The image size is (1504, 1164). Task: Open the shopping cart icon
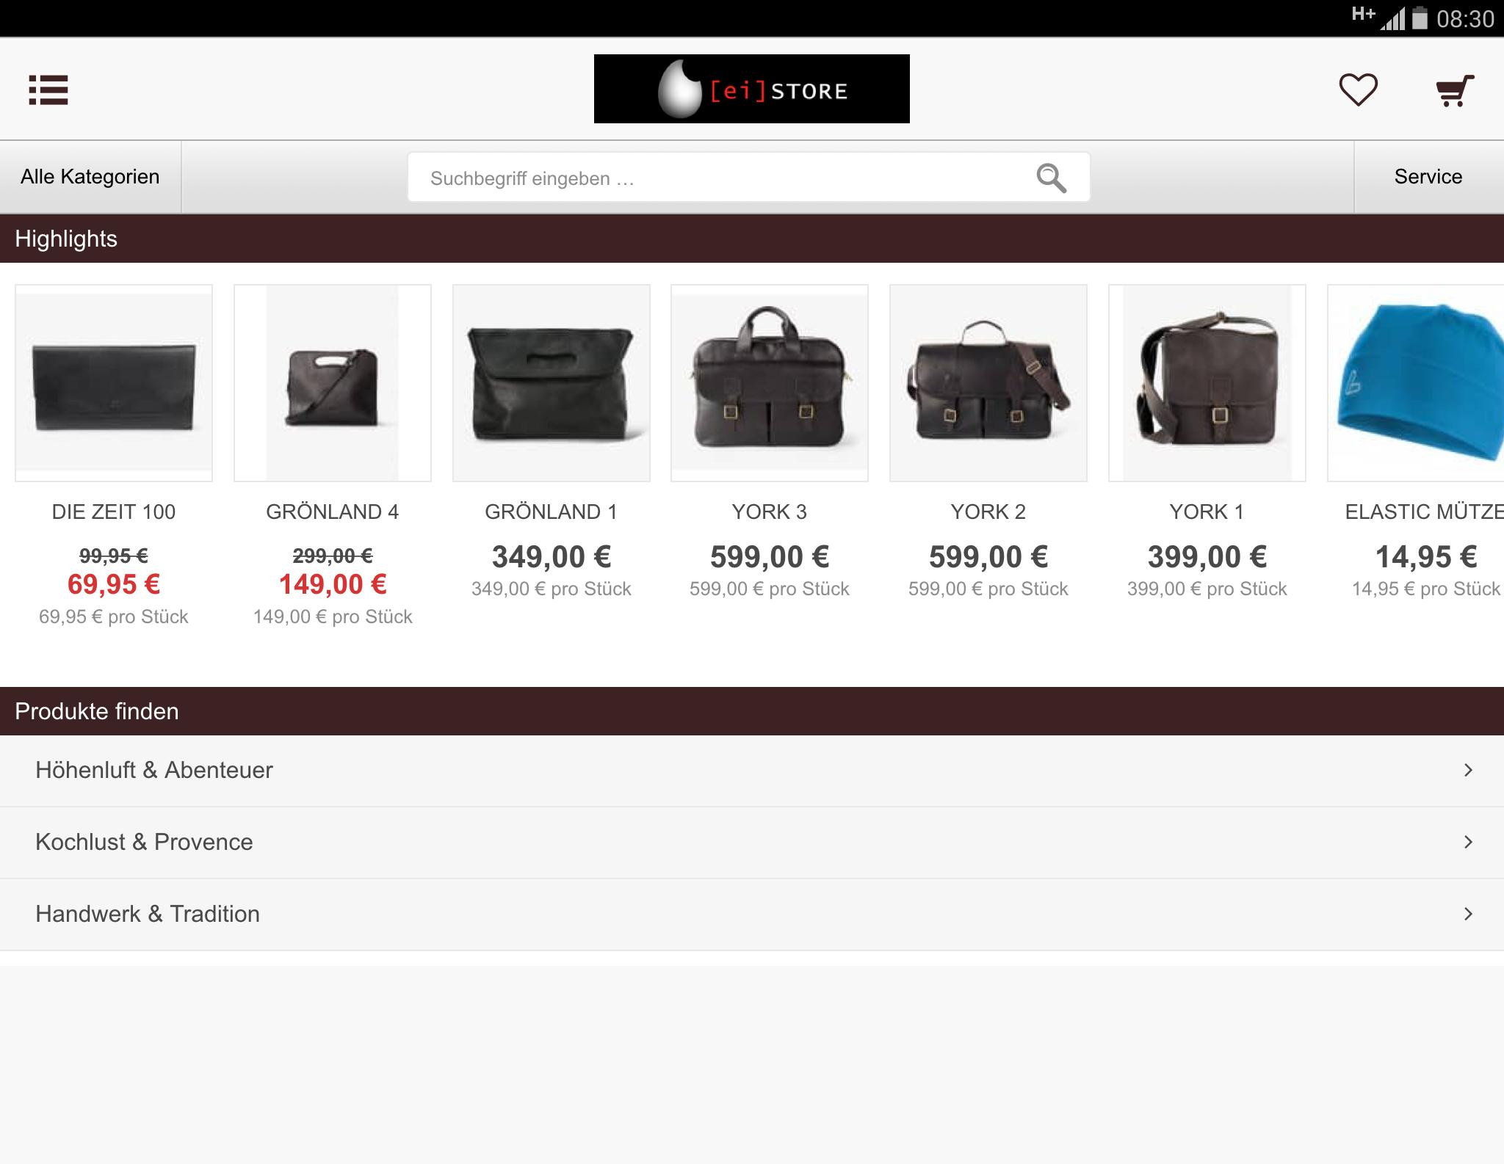pyautogui.click(x=1455, y=90)
